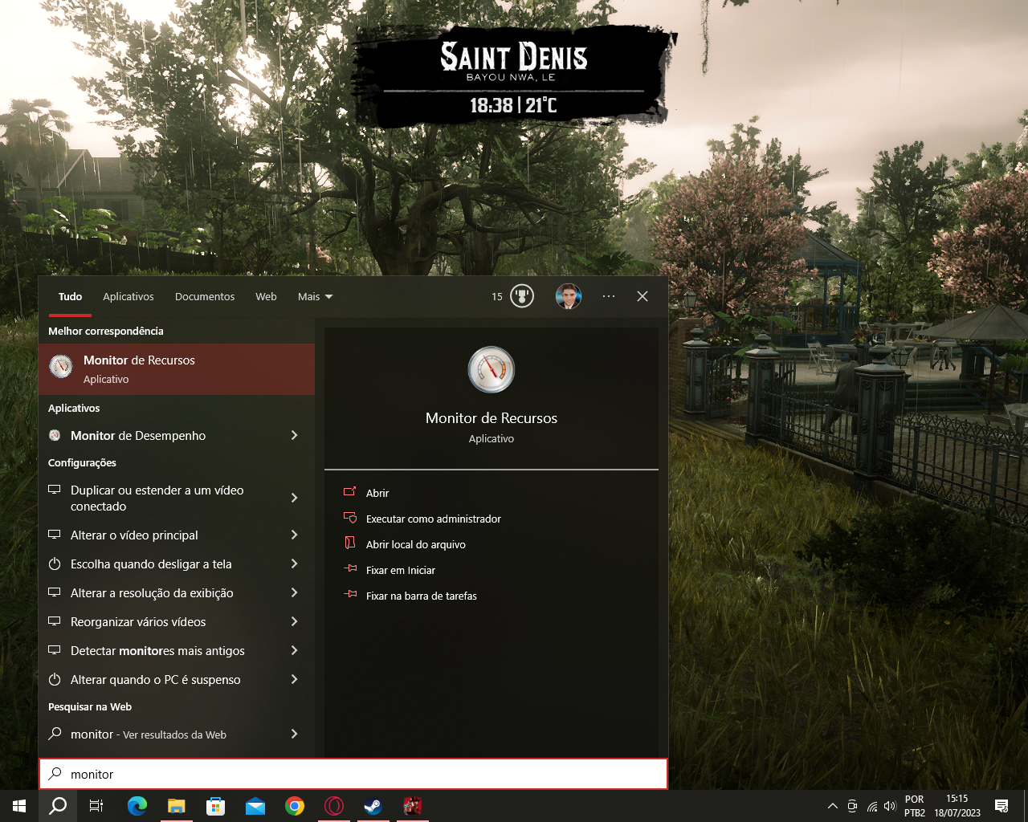
Task: Open Microsoft Store from the taskbar
Action: tap(215, 806)
